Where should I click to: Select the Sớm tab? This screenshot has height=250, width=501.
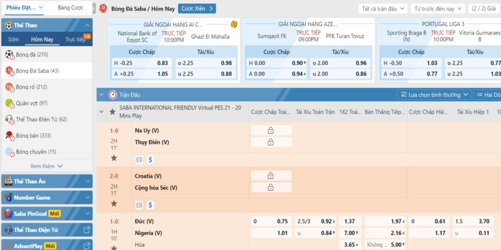click(x=13, y=39)
